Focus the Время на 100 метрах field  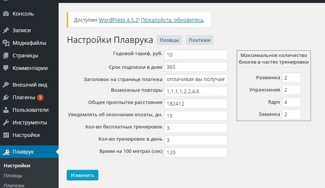point(196,152)
